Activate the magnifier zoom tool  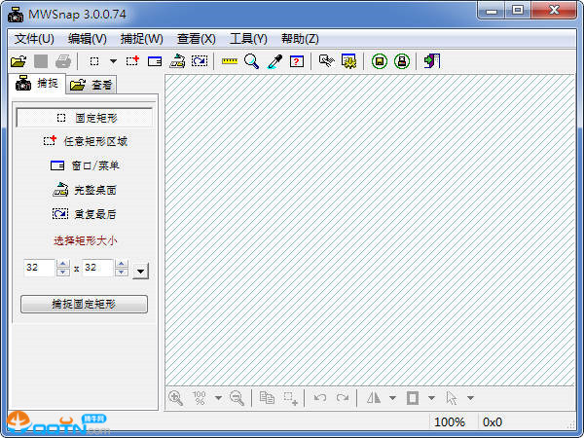[x=251, y=61]
